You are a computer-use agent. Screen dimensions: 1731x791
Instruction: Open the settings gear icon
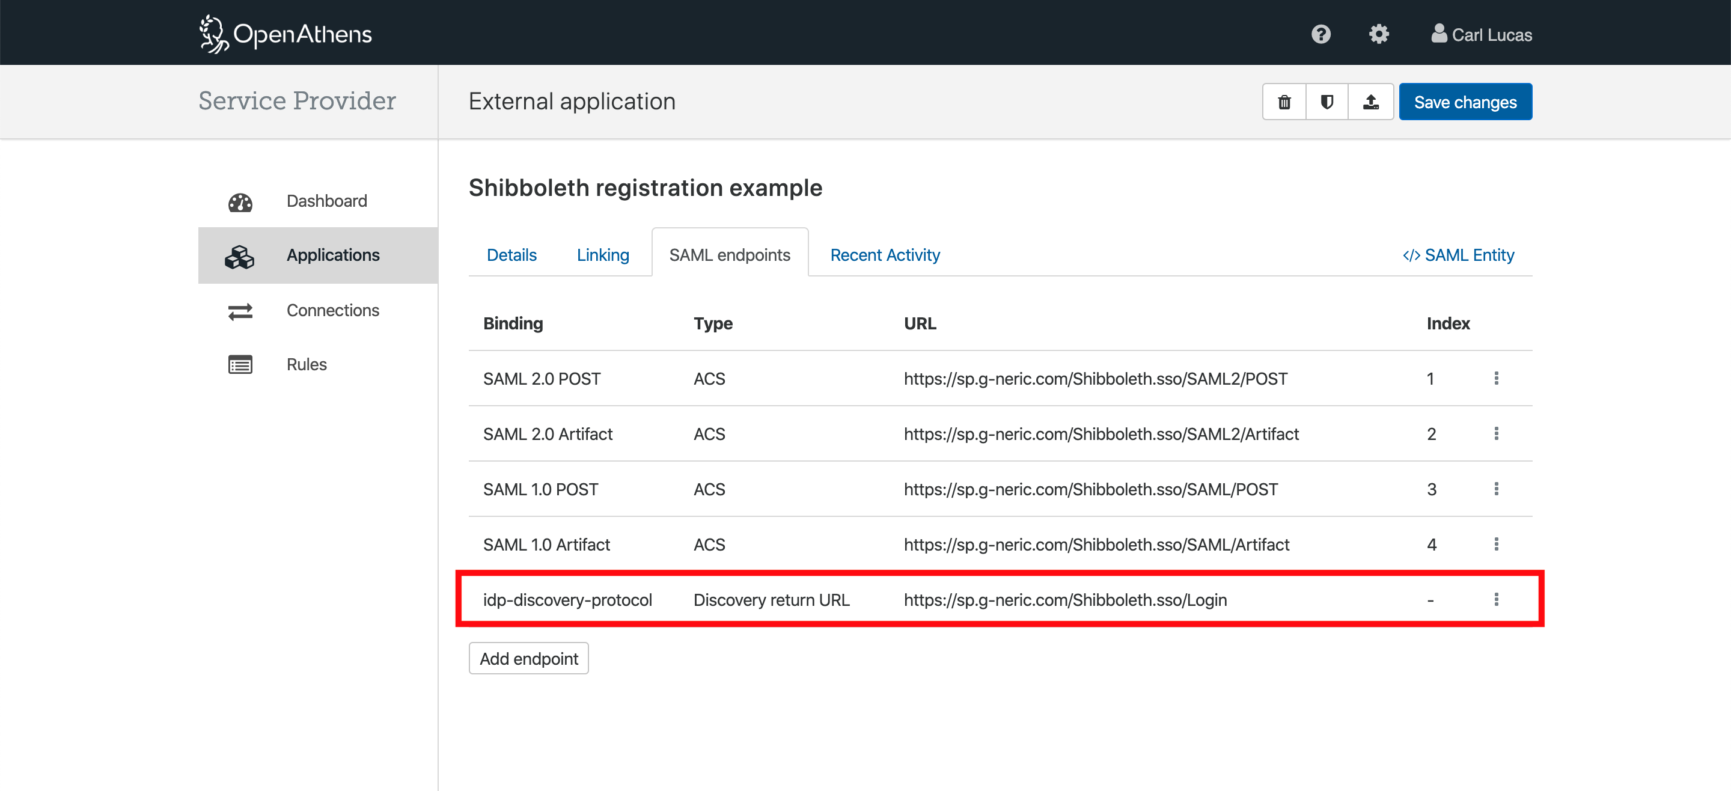(x=1378, y=34)
